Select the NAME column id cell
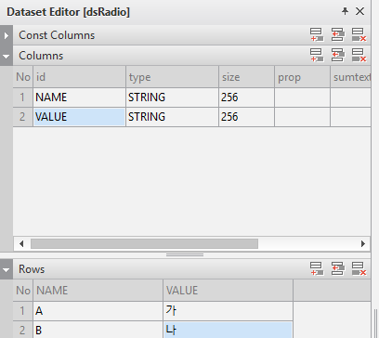Image resolution: width=379 pixels, height=338 pixels. pyautogui.click(x=79, y=97)
